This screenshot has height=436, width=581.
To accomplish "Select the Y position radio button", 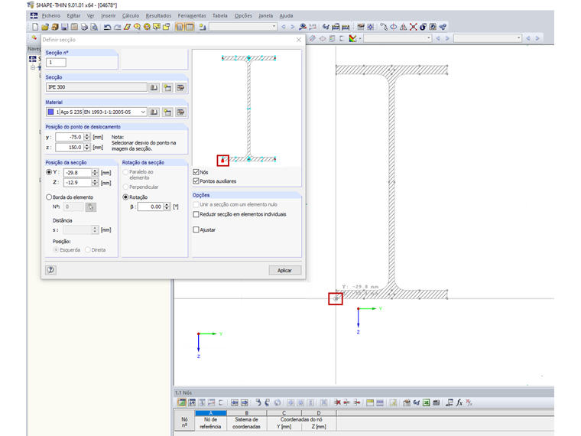I will pyautogui.click(x=49, y=172).
